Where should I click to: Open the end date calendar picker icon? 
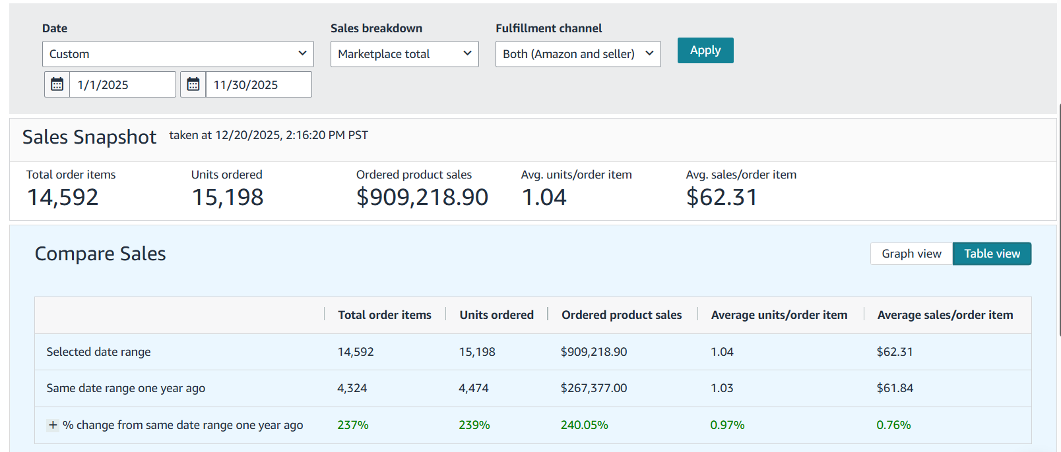(x=193, y=84)
